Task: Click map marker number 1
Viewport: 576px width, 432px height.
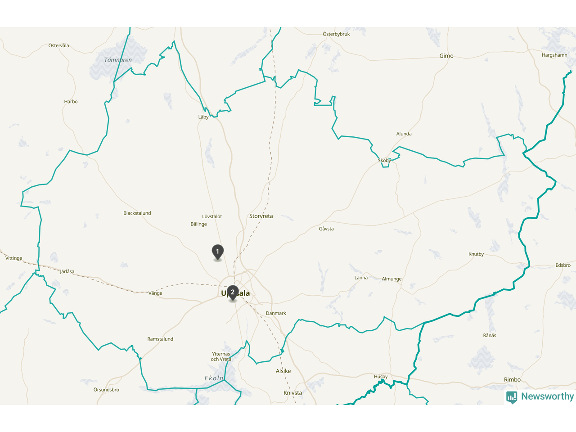Action: pos(218,252)
